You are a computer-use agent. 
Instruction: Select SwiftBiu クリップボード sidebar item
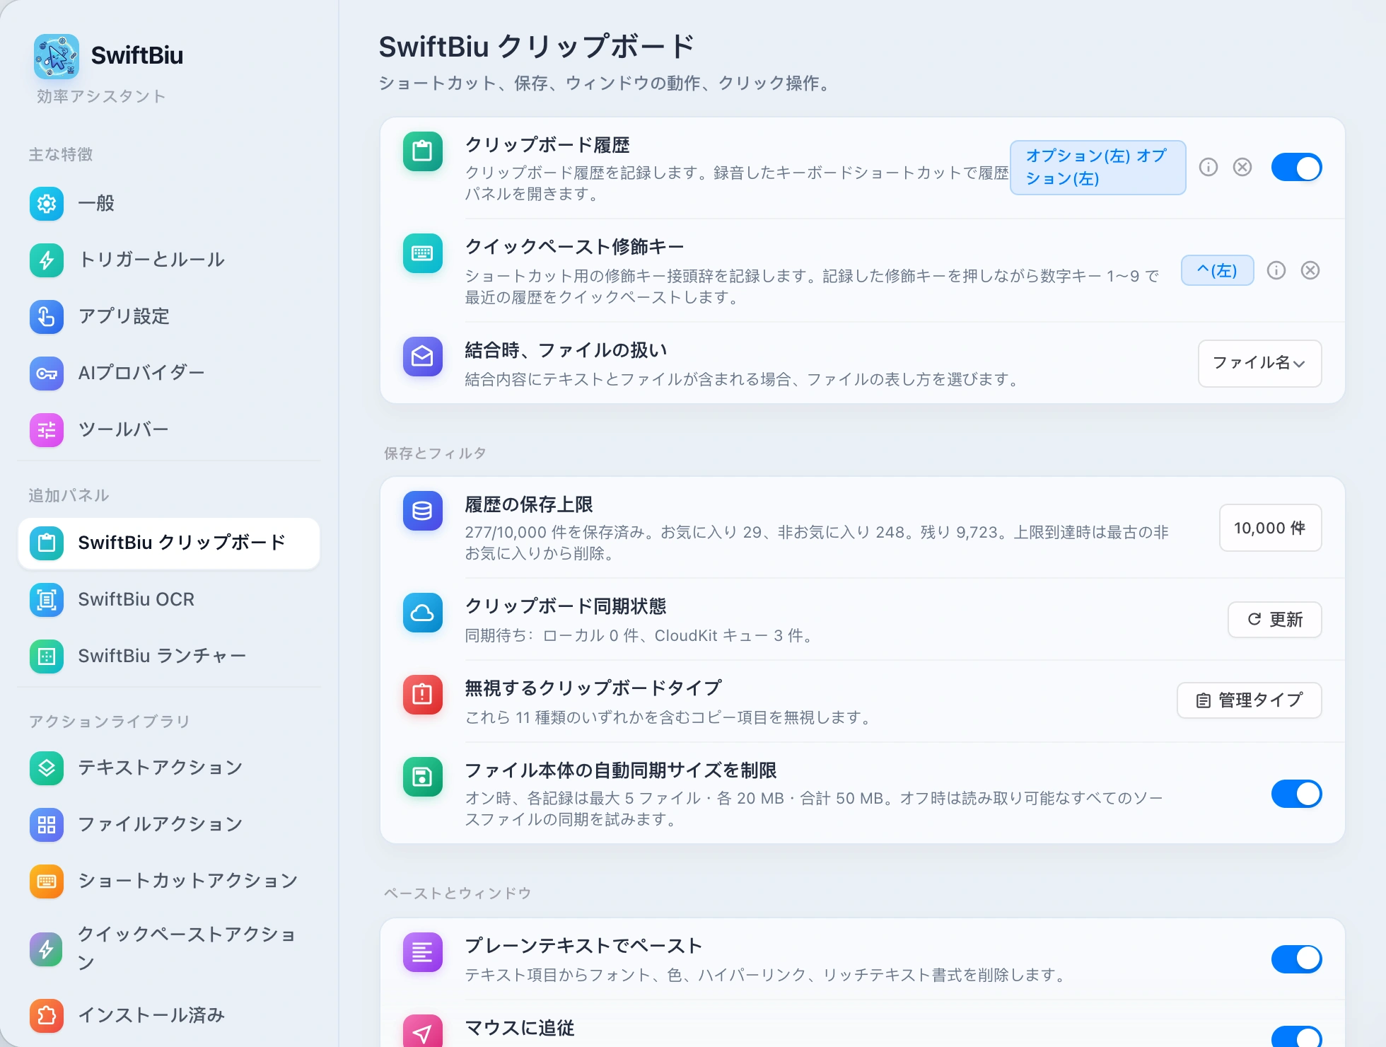point(168,543)
